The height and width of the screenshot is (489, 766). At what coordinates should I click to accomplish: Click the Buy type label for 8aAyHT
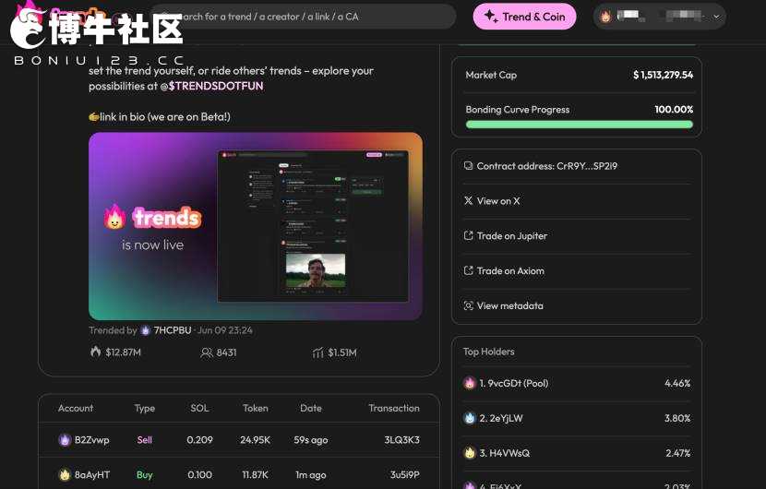pos(145,475)
